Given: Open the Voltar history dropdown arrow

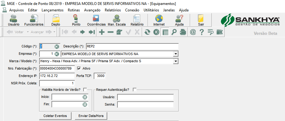Looking at the screenshot, I should tap(28, 32).
